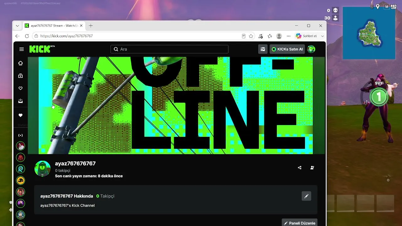Open browser settings three-dot menu
The width and height of the screenshot is (402, 226).
coord(289,36)
